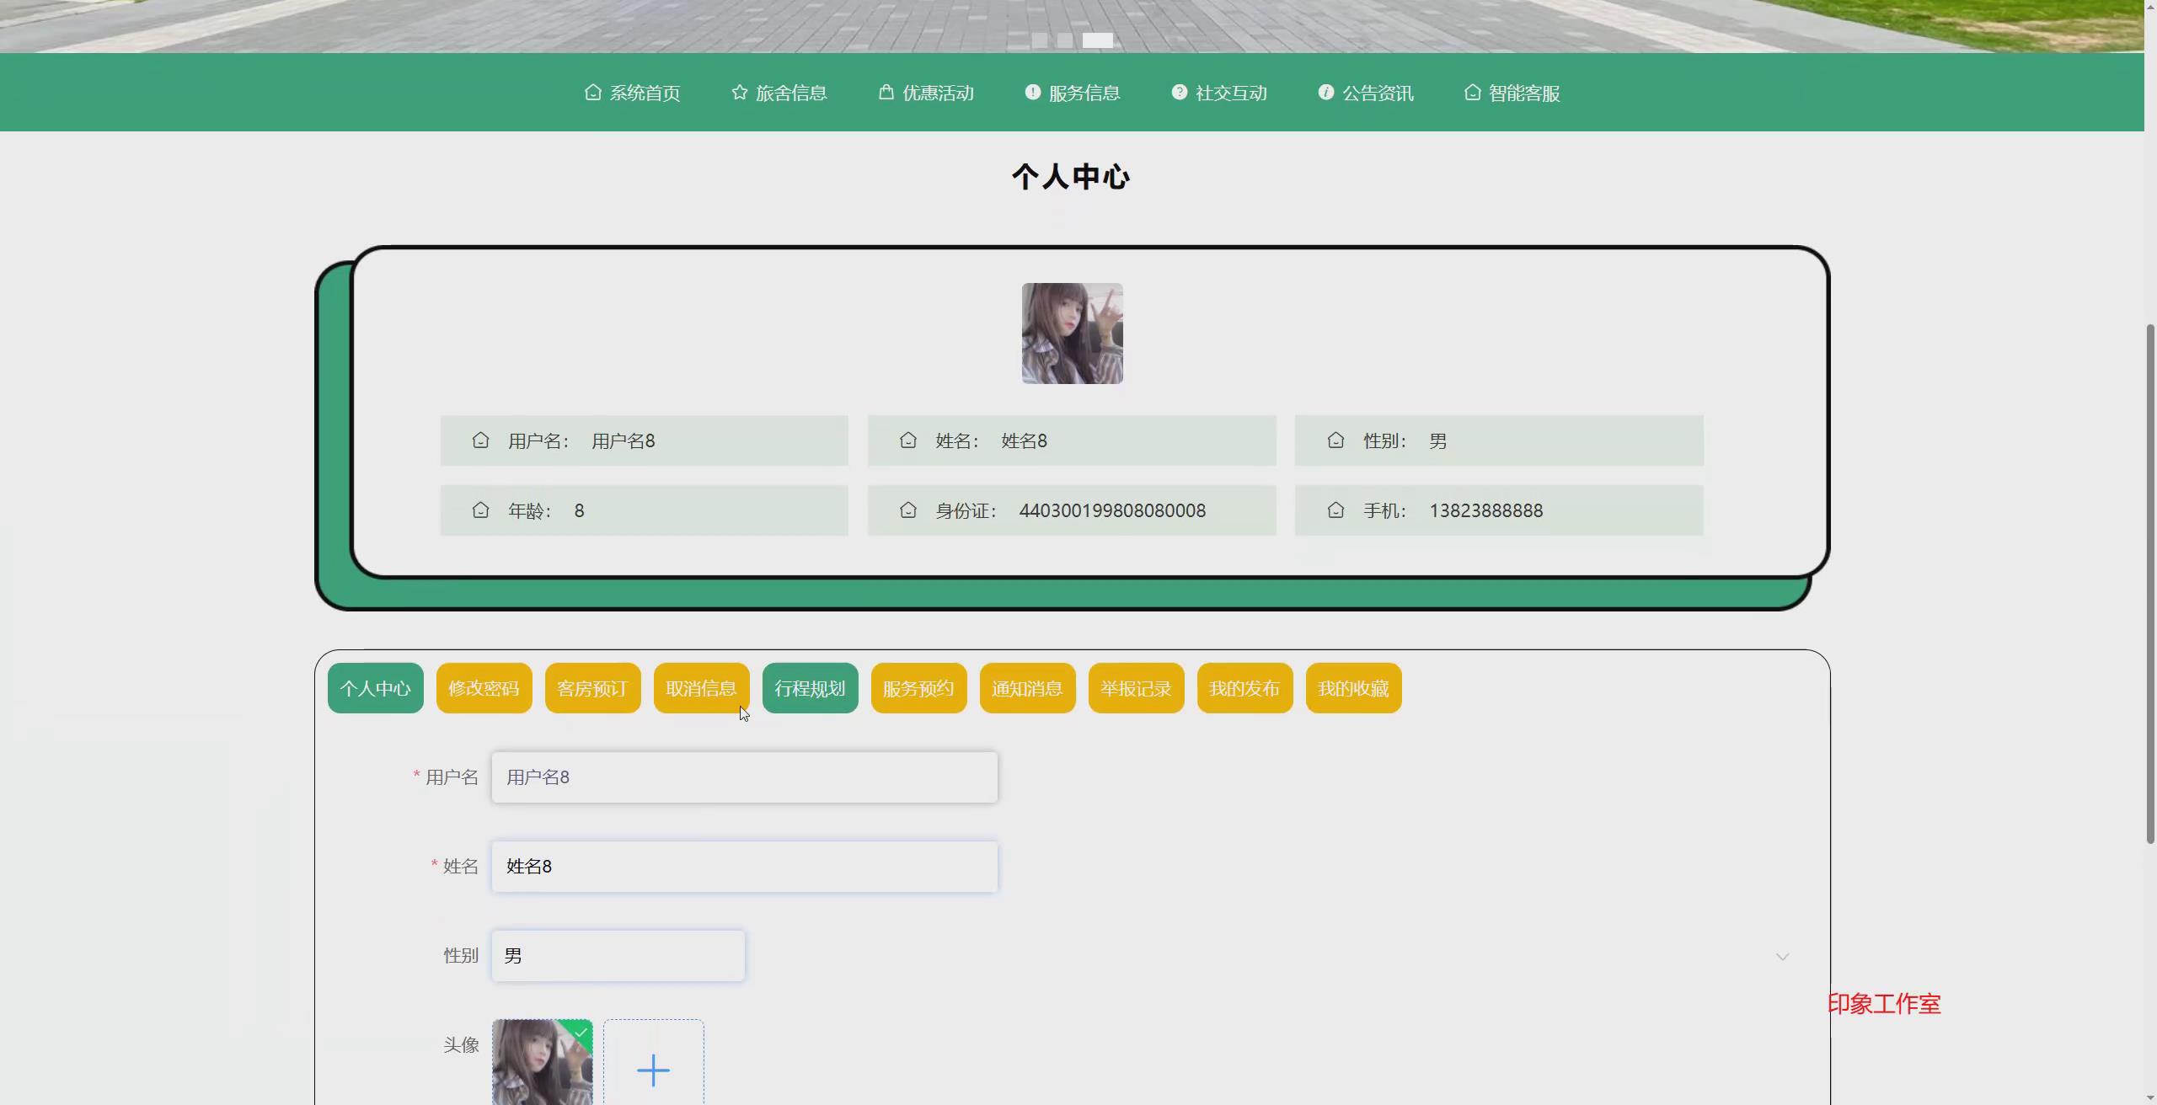This screenshot has width=2157, height=1105.
Task: Click the 行程规划 button
Action: [x=809, y=688]
